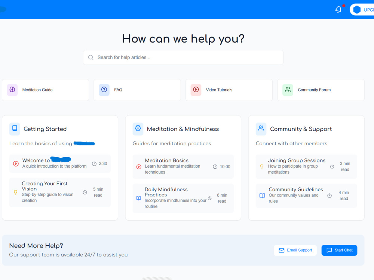The height and width of the screenshot is (280, 374).
Task: Open Creating Your First Vision article
Action: coord(60,192)
